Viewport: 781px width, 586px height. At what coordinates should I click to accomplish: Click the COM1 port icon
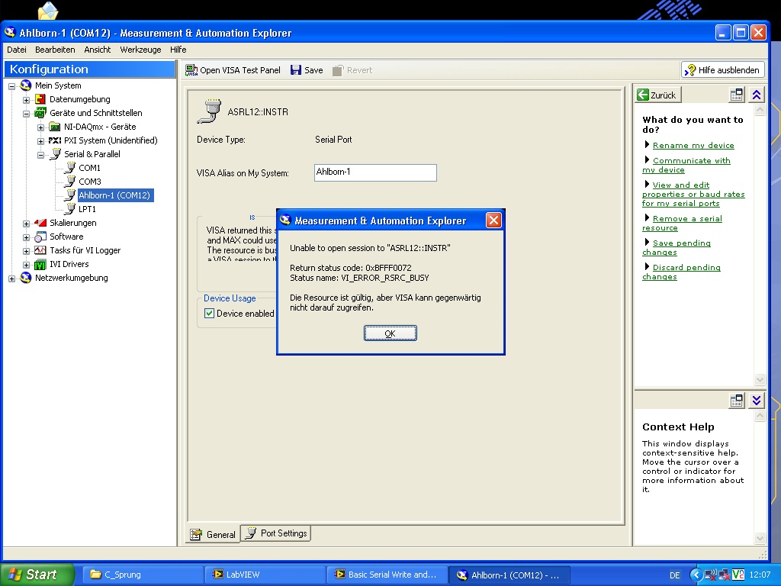(x=70, y=168)
